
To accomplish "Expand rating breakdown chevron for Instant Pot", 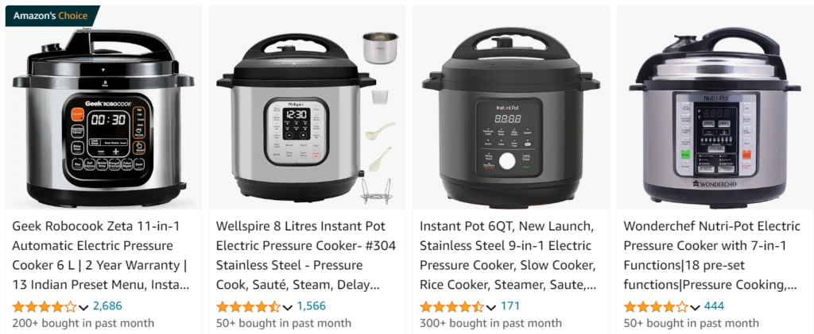I will point(491,308).
